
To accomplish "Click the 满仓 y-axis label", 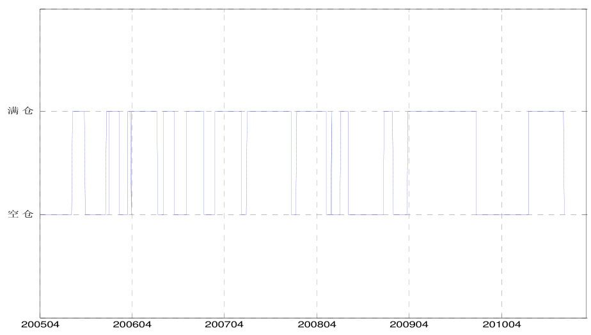I will tap(20, 111).
